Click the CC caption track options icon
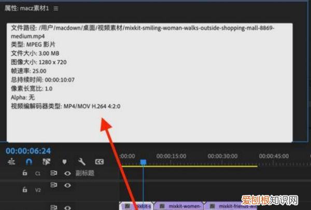The height and width of the screenshot is (210, 311). coord(99,162)
